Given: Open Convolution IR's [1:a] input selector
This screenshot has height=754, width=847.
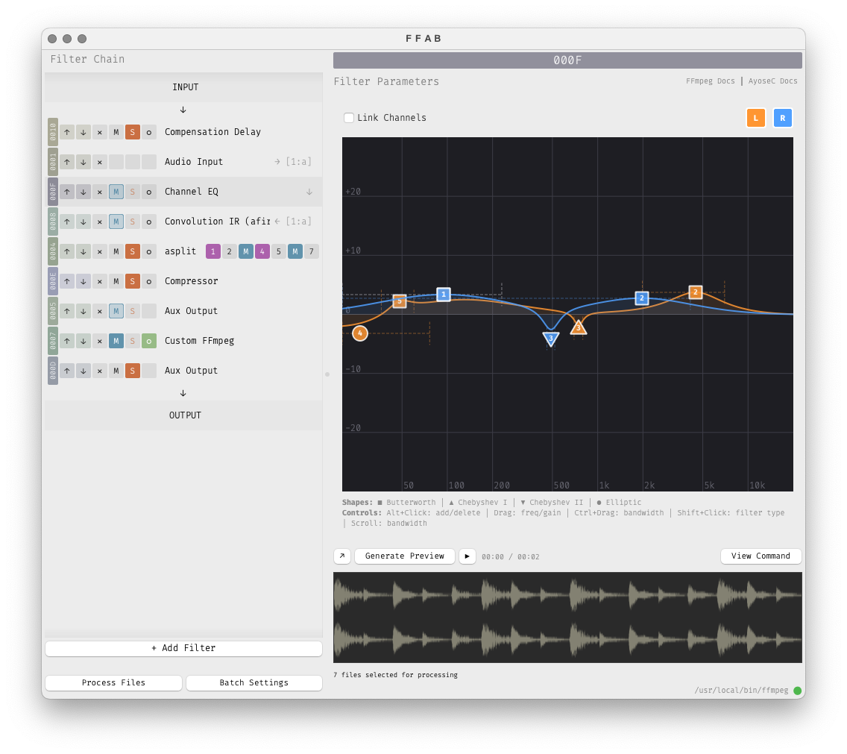Looking at the screenshot, I should pyautogui.click(x=297, y=222).
